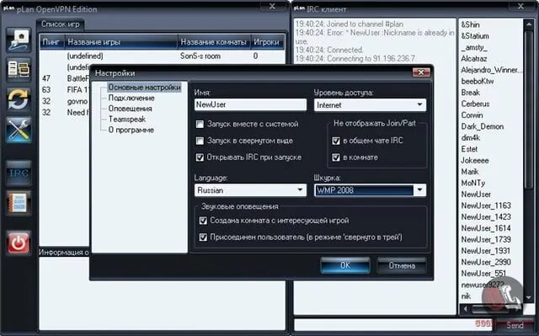Open the room list icon in the sidebar
Image resolution: width=539 pixels, height=336 pixels.
click(19, 69)
